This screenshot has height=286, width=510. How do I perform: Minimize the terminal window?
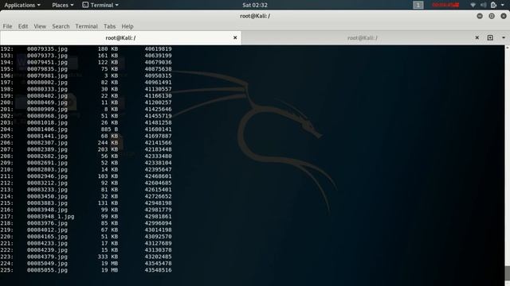point(480,16)
